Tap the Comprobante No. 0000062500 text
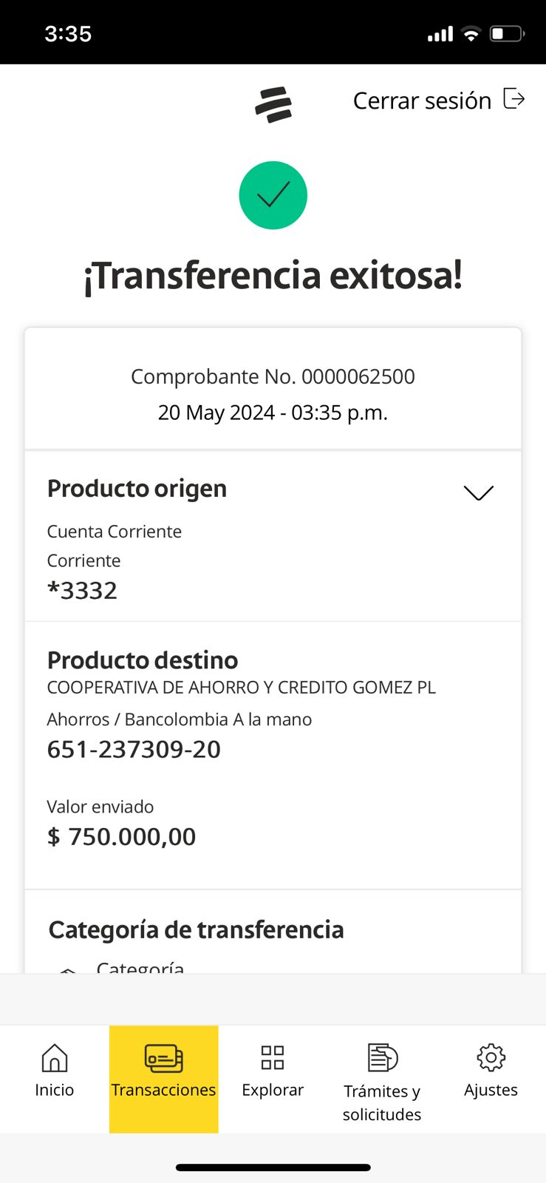 click(273, 376)
